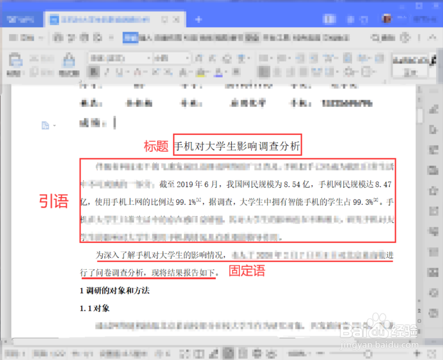Expand the numbering style dropdown arrow

pyautogui.click(x=289, y=58)
